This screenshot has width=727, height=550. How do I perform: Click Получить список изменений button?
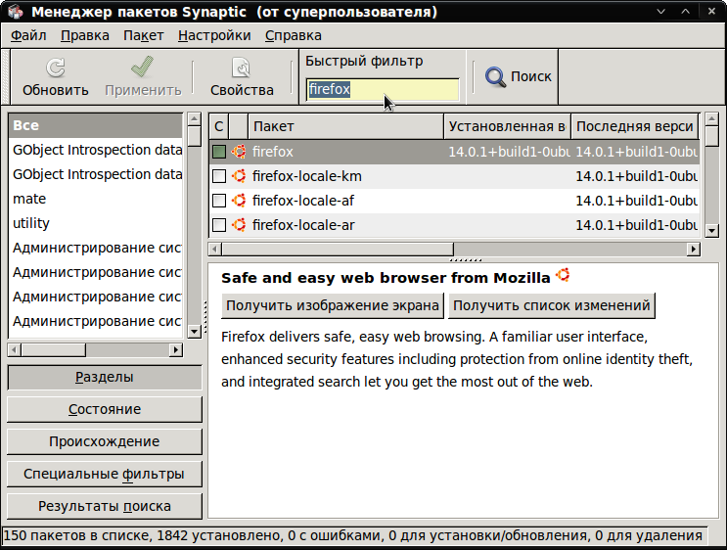[x=551, y=305]
